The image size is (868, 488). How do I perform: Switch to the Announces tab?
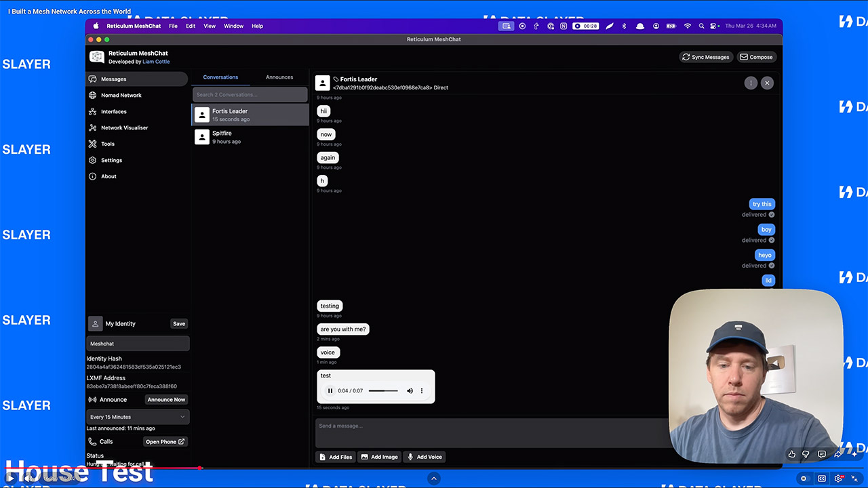point(279,77)
